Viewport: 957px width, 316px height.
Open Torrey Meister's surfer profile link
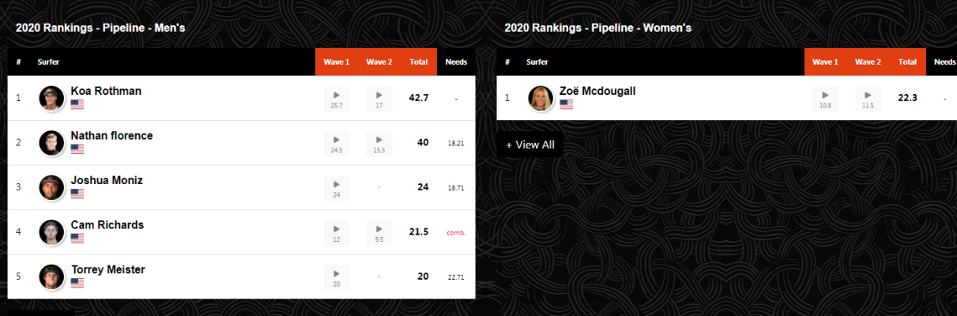pos(107,269)
